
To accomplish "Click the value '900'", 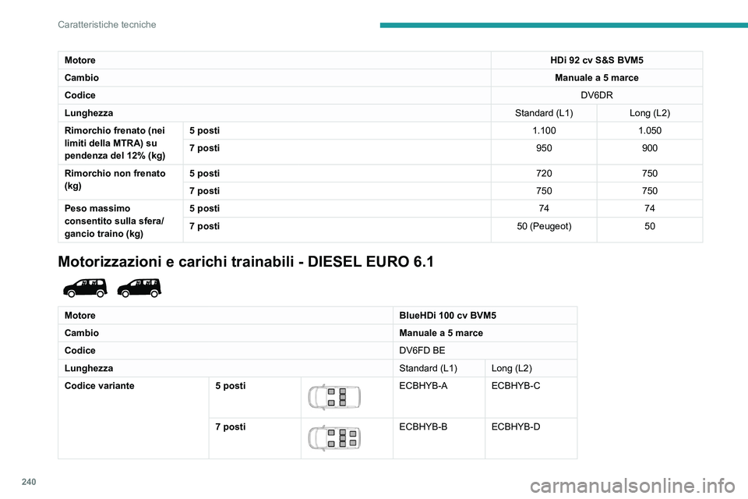I will coord(650,148).
